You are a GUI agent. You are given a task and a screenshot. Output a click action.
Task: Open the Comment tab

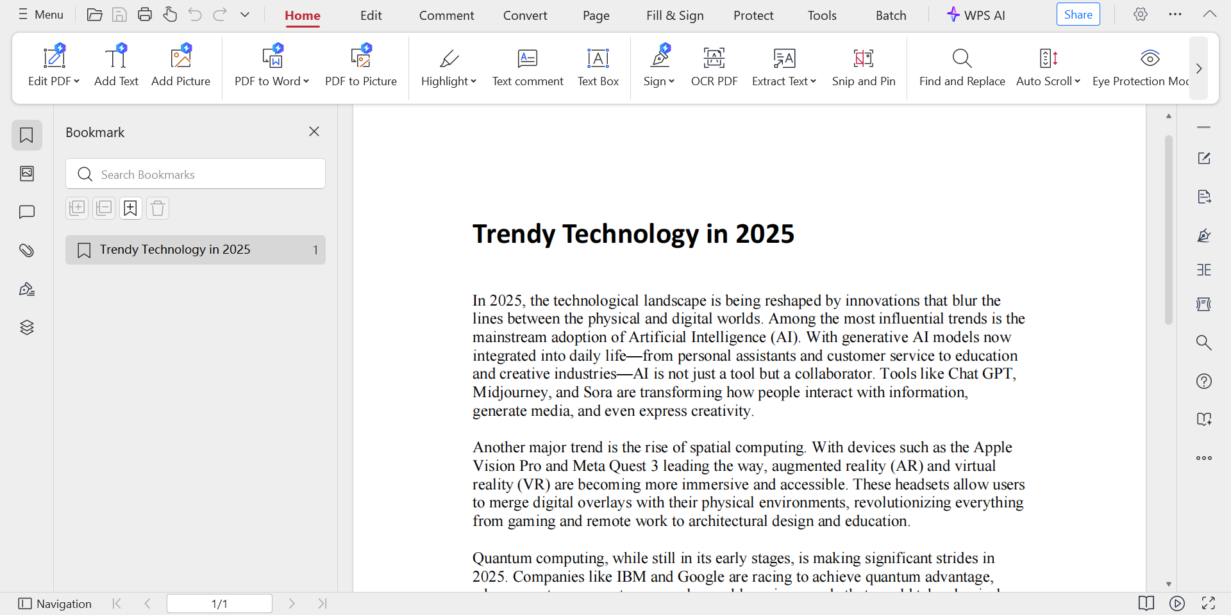coord(447,15)
